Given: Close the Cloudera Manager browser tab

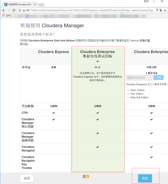Looking at the screenshot, I should (35, 5).
